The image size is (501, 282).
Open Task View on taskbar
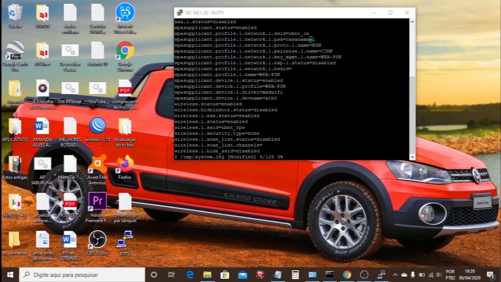point(171,275)
